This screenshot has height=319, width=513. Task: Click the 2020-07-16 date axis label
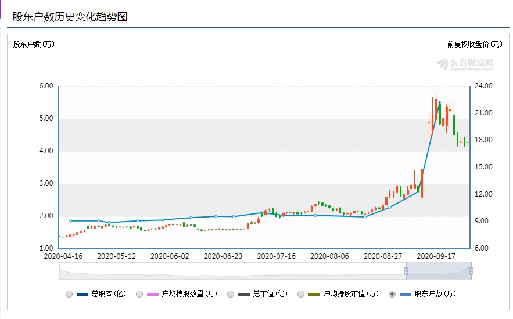click(277, 256)
